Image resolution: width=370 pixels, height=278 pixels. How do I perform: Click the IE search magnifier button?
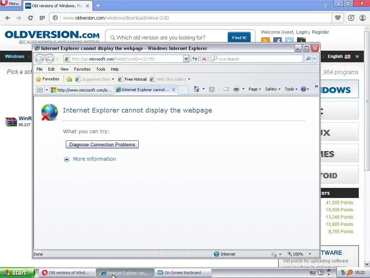tap(308, 59)
